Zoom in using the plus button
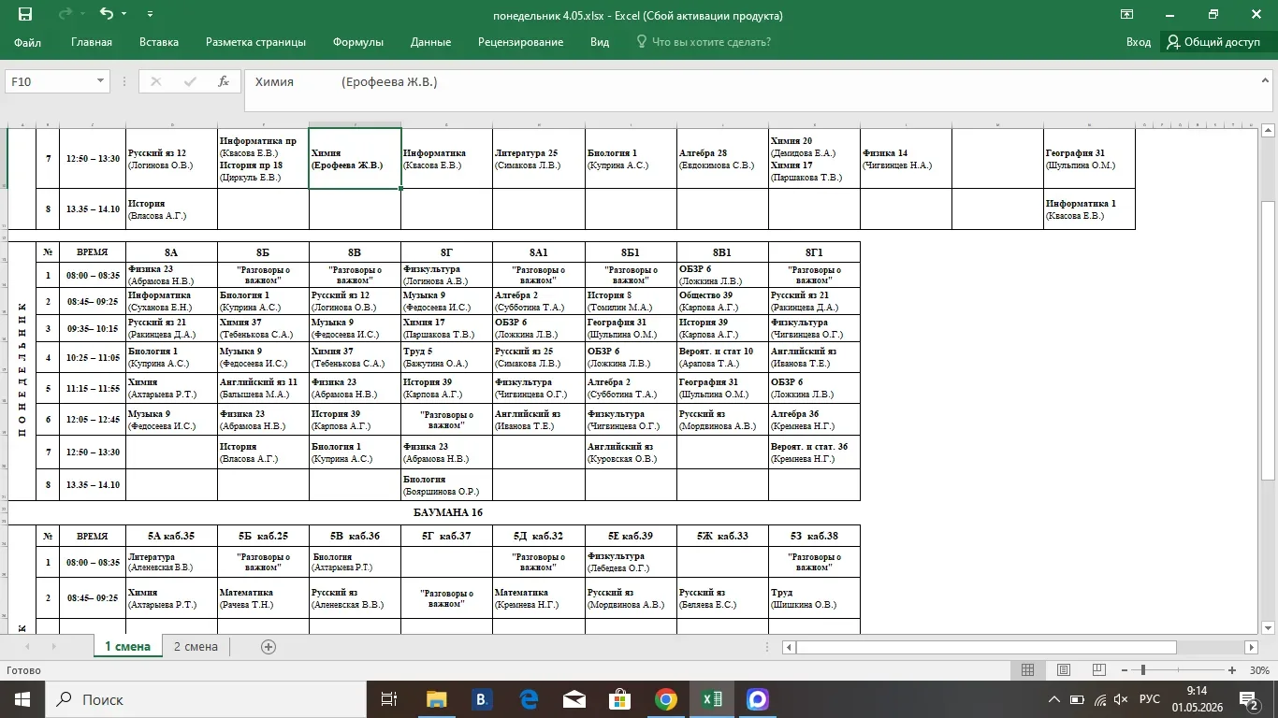Screen dimensions: 1278x718 (1231, 670)
